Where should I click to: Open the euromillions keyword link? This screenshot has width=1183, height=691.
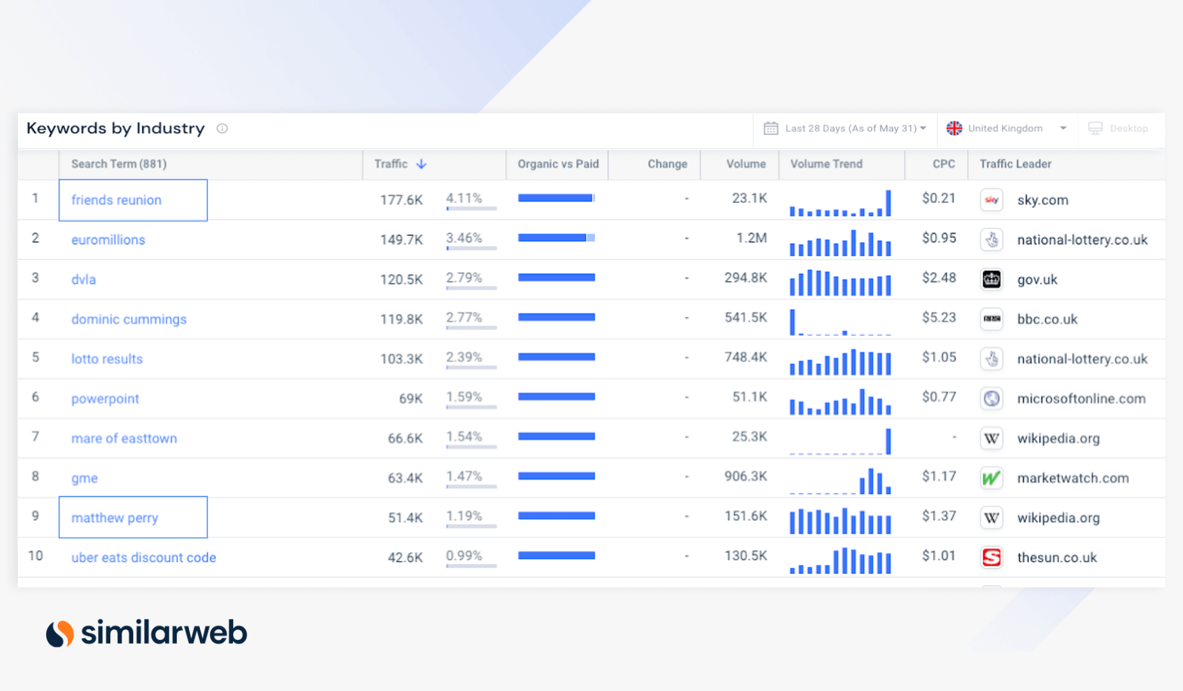tap(108, 240)
